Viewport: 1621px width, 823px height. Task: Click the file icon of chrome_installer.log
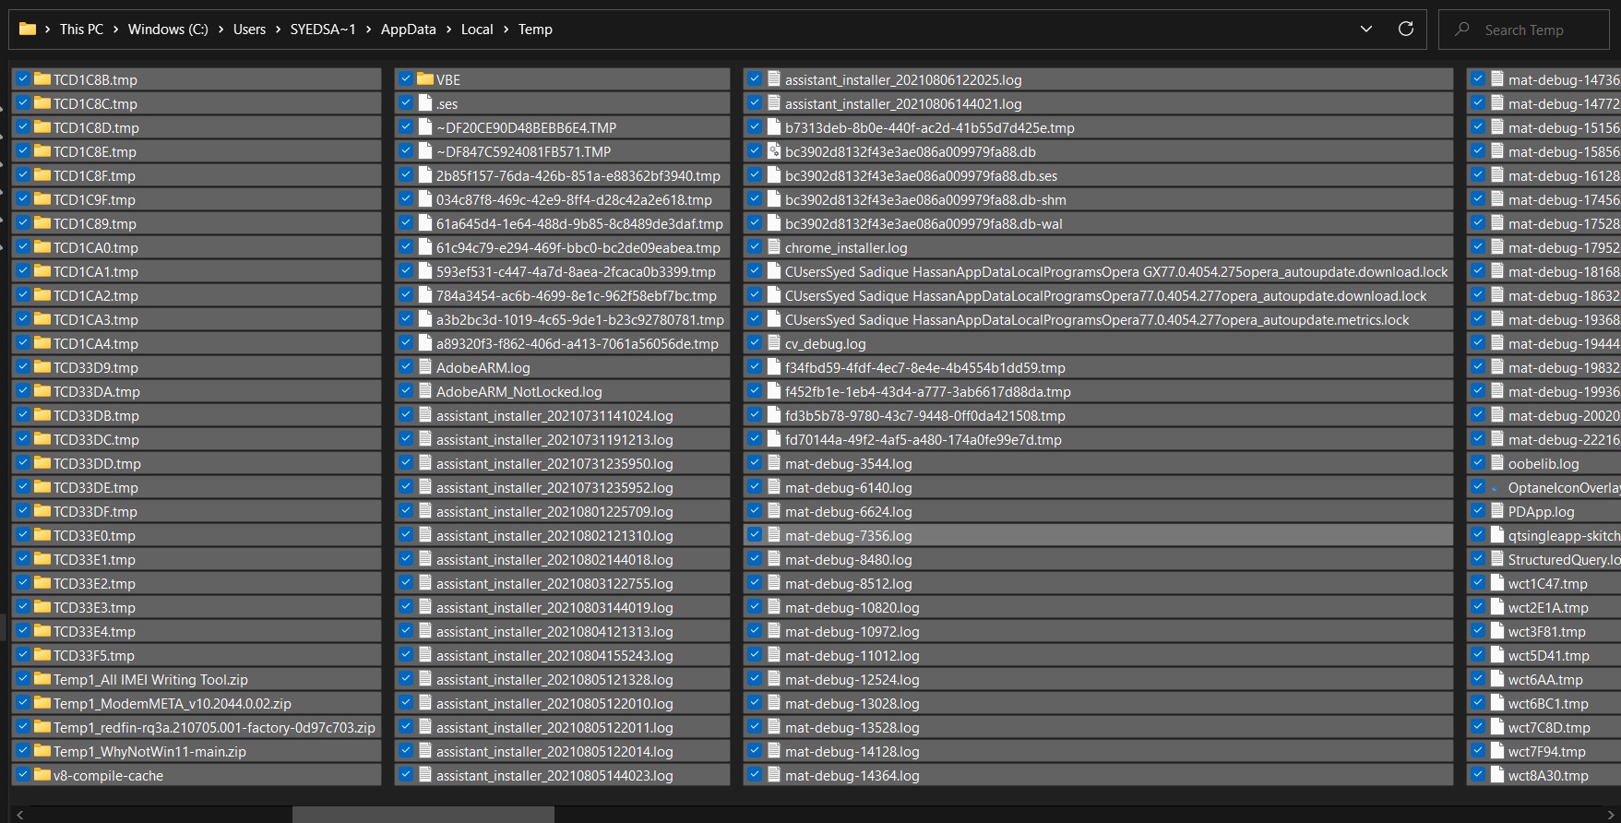pos(774,247)
